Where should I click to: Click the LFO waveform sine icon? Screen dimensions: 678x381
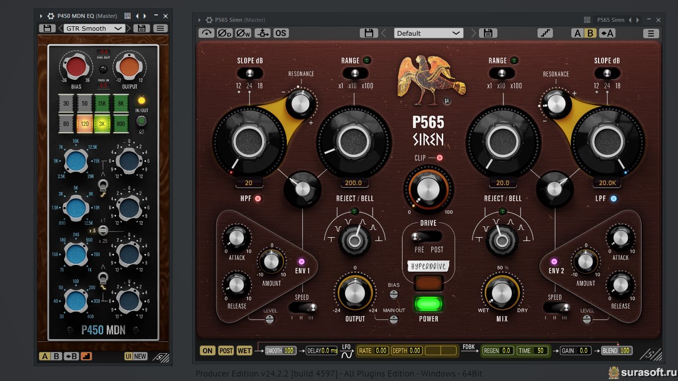tap(347, 354)
